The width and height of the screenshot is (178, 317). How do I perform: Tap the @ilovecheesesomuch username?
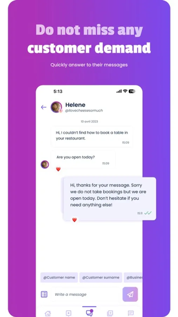pyautogui.click(x=84, y=111)
